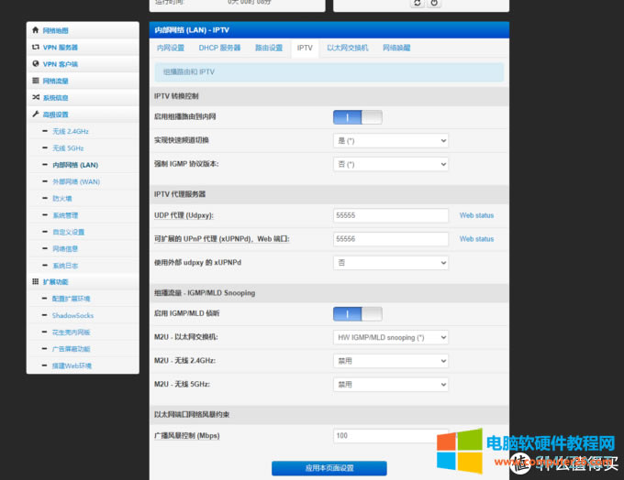Viewport: 624px width, 480px height.
Task: Switch to DHCP 服务器 tab
Action: (219, 48)
